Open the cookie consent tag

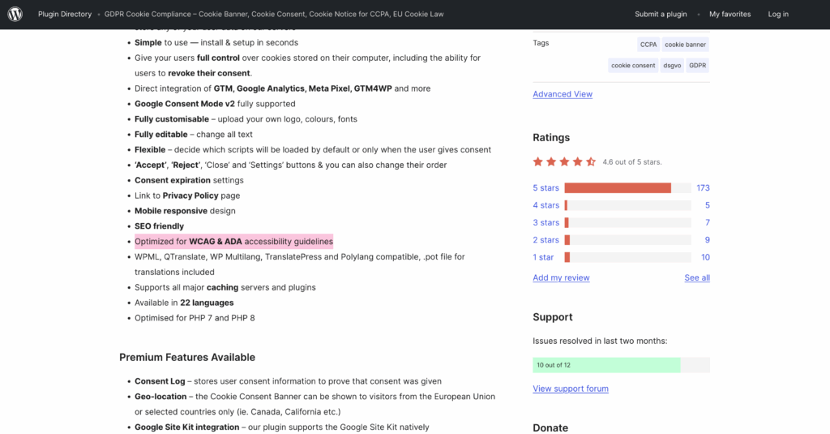point(633,66)
